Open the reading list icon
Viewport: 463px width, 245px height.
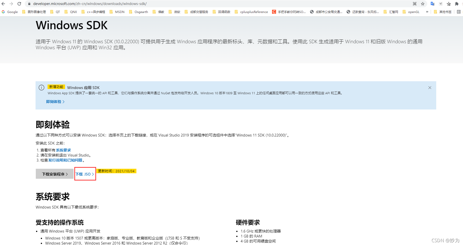pyautogui.click(x=458, y=12)
